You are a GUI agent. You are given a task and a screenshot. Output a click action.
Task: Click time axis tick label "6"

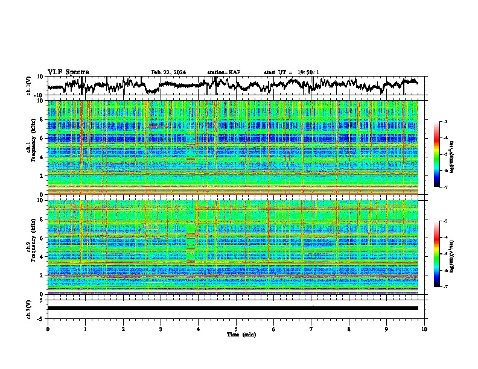pyautogui.click(x=274, y=329)
